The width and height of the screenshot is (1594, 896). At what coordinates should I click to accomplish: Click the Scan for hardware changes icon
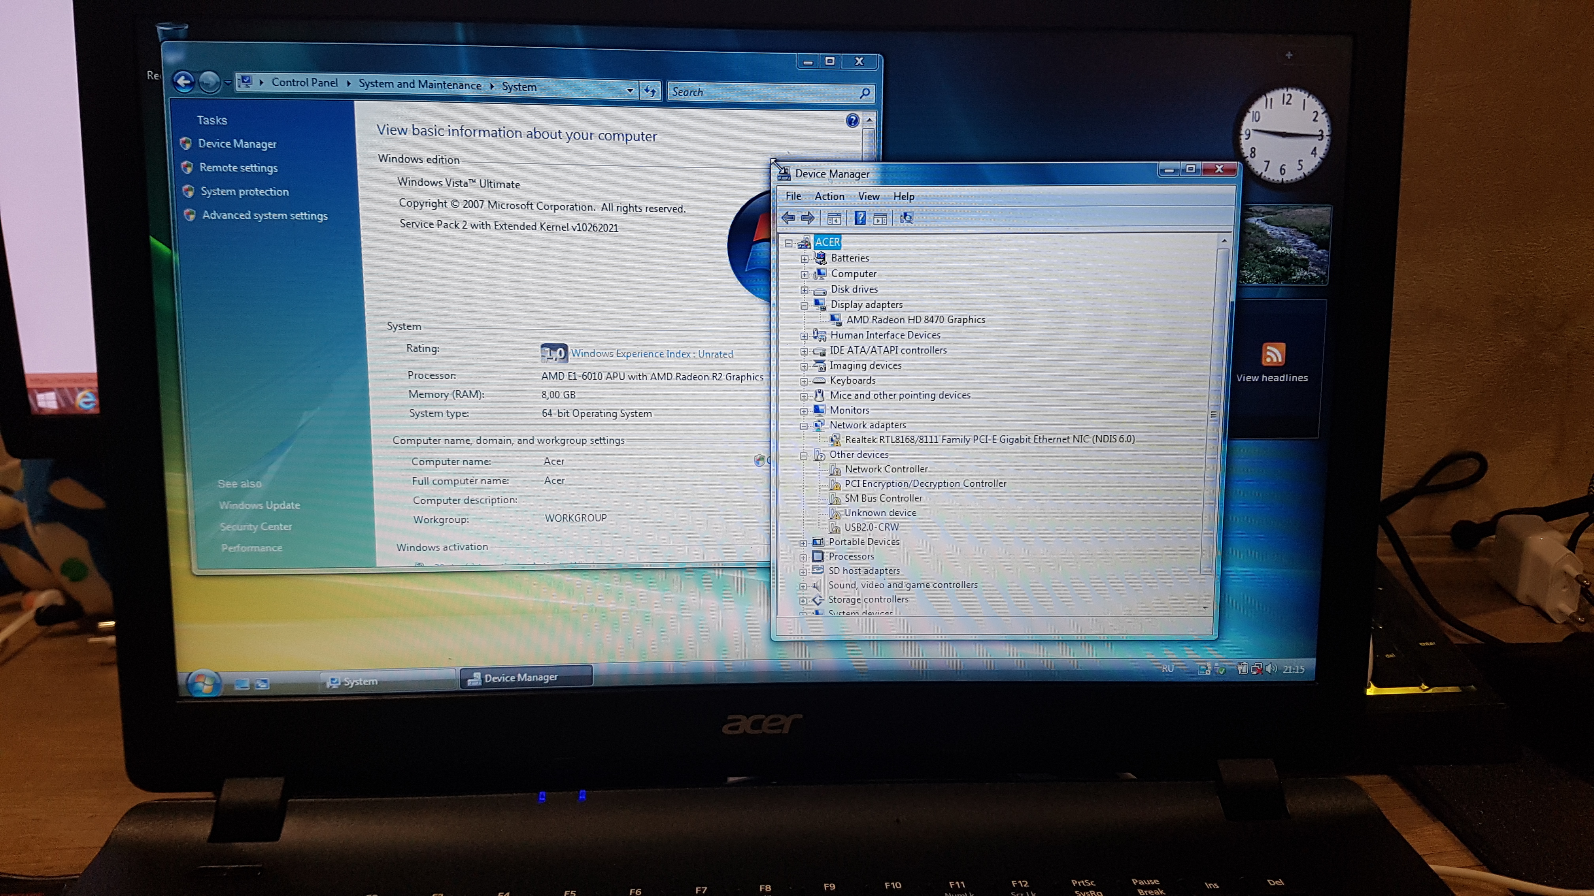[907, 218]
